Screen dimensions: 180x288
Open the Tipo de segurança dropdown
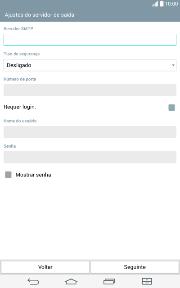pyautogui.click(x=90, y=65)
